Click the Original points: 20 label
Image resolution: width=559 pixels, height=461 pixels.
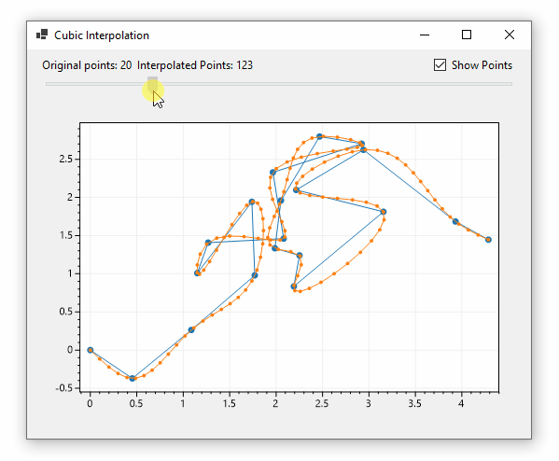(87, 65)
